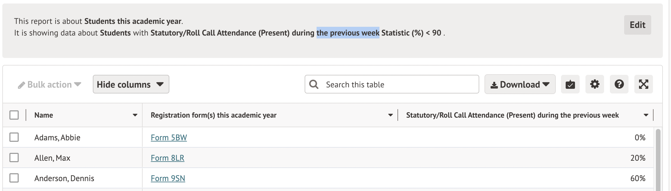
Task: Open the Form 5BW link
Action: click(169, 137)
